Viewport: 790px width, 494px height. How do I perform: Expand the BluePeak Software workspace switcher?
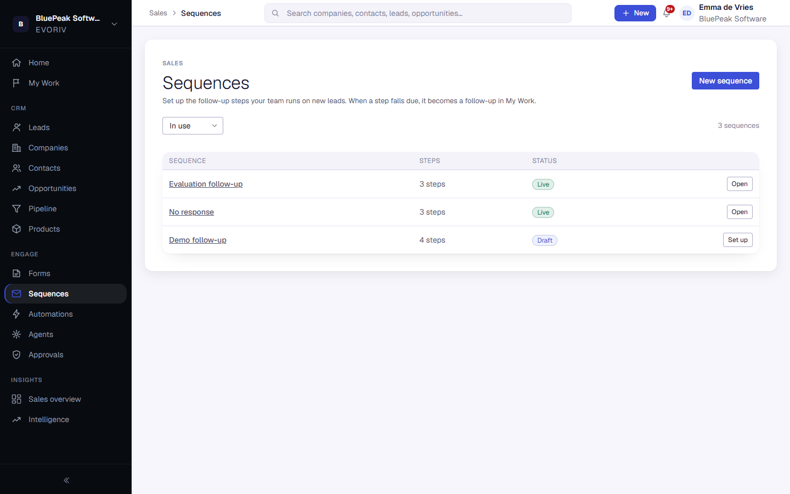[x=66, y=24]
